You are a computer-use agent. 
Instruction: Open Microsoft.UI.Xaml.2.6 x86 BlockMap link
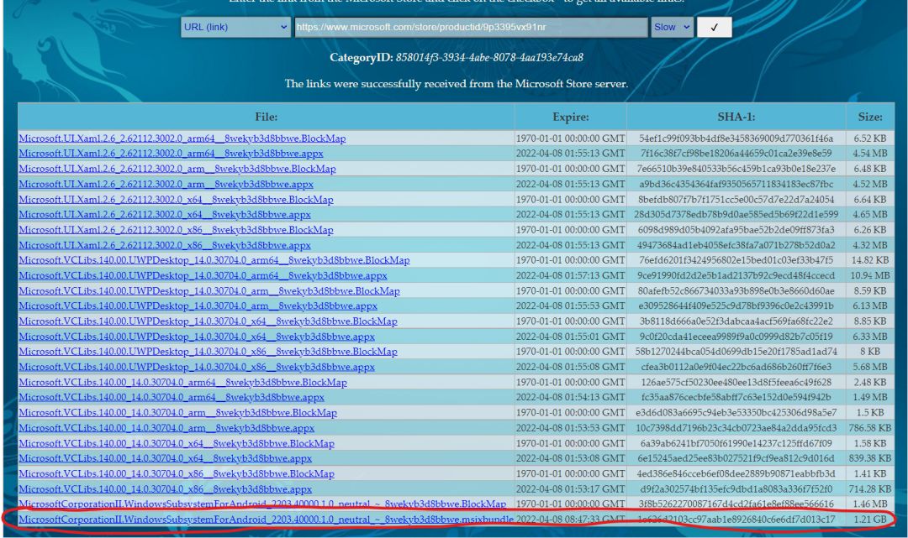tap(176, 229)
